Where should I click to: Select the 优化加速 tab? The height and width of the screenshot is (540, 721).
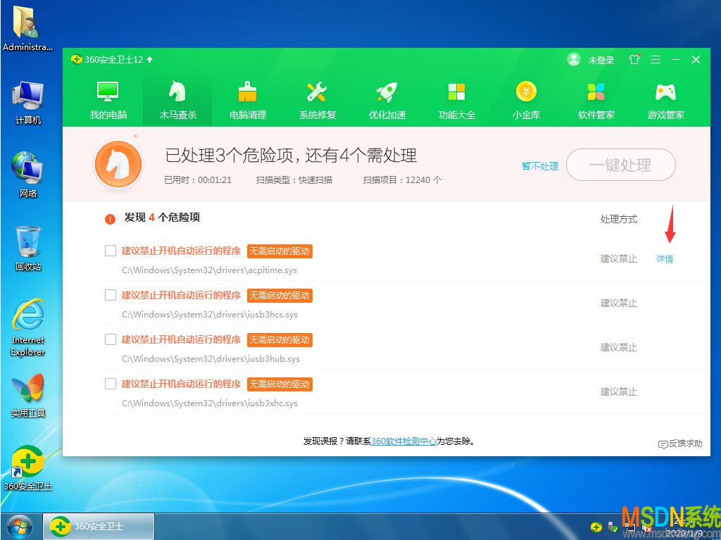[x=387, y=100]
